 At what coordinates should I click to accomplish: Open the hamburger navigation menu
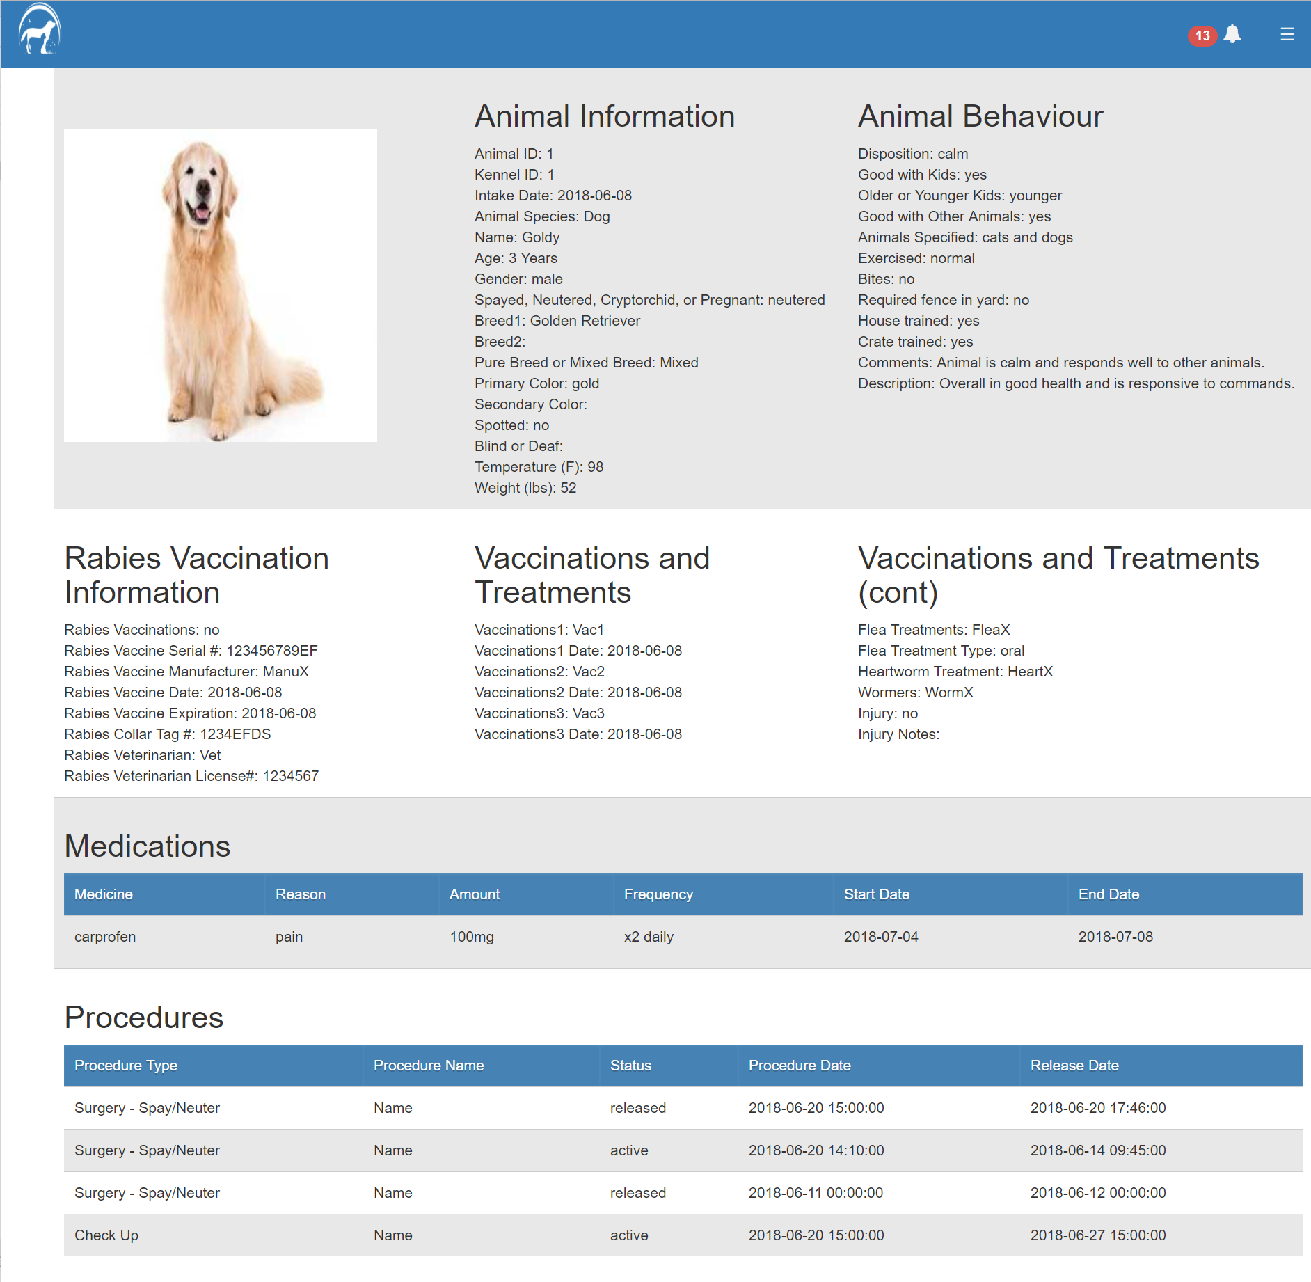(x=1286, y=35)
